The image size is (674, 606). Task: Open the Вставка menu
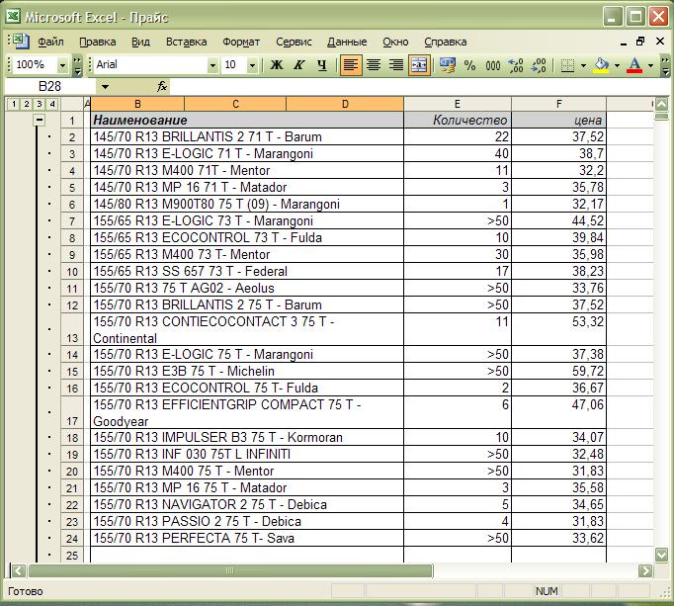coord(186,42)
